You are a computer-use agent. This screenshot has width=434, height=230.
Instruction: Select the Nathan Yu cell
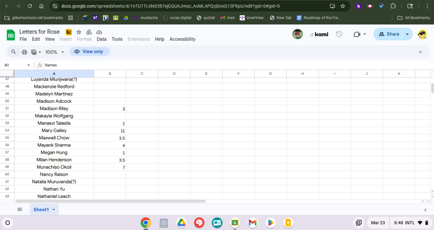click(54, 189)
